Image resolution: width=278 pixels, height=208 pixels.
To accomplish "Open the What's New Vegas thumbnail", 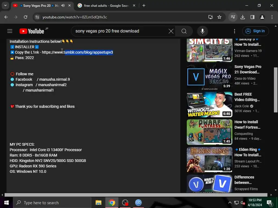I will point(209,184).
